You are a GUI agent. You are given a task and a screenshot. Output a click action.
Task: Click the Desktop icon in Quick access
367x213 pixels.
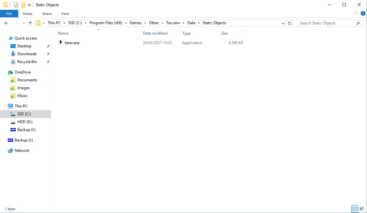tap(13, 46)
